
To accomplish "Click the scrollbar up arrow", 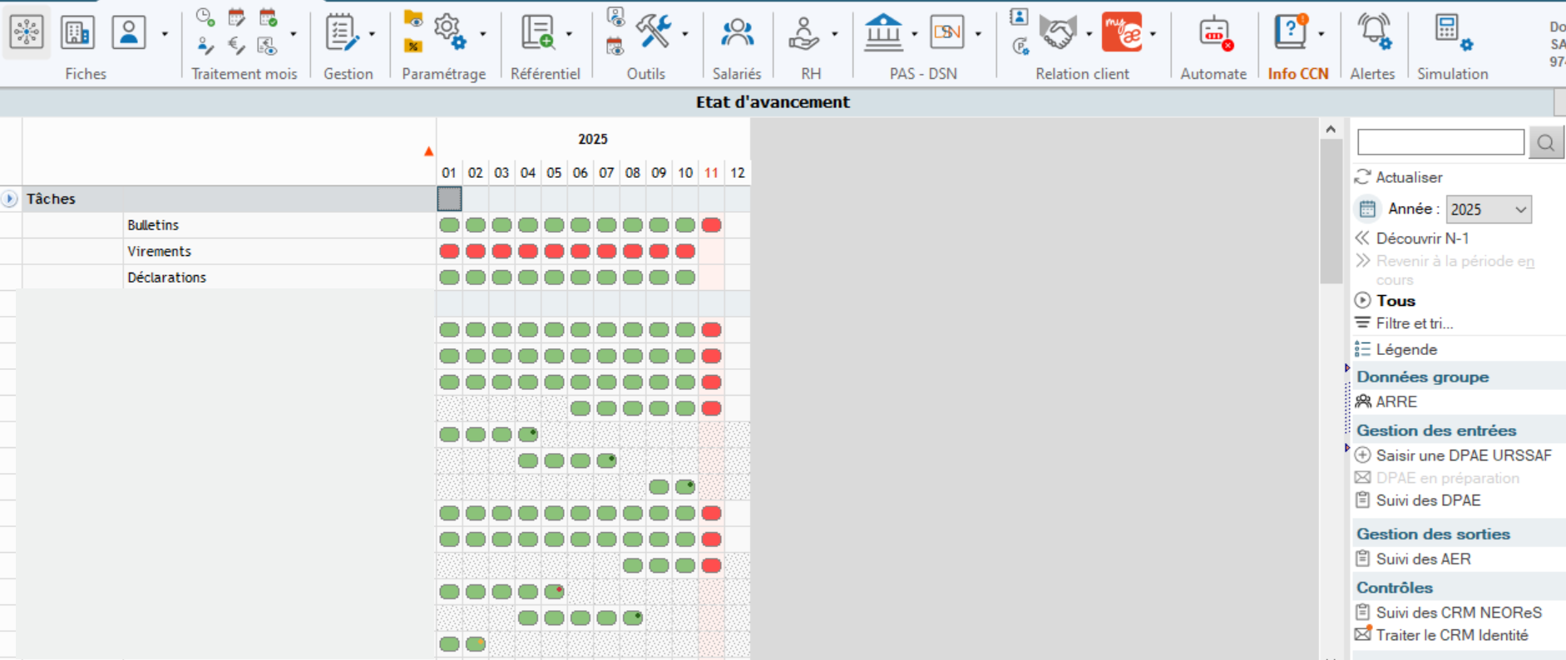I will pos(1331,129).
